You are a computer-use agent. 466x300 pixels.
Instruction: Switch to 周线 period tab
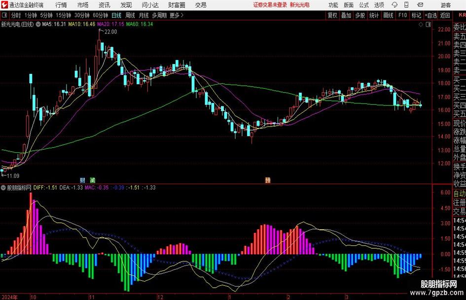pyautogui.click(x=130, y=15)
